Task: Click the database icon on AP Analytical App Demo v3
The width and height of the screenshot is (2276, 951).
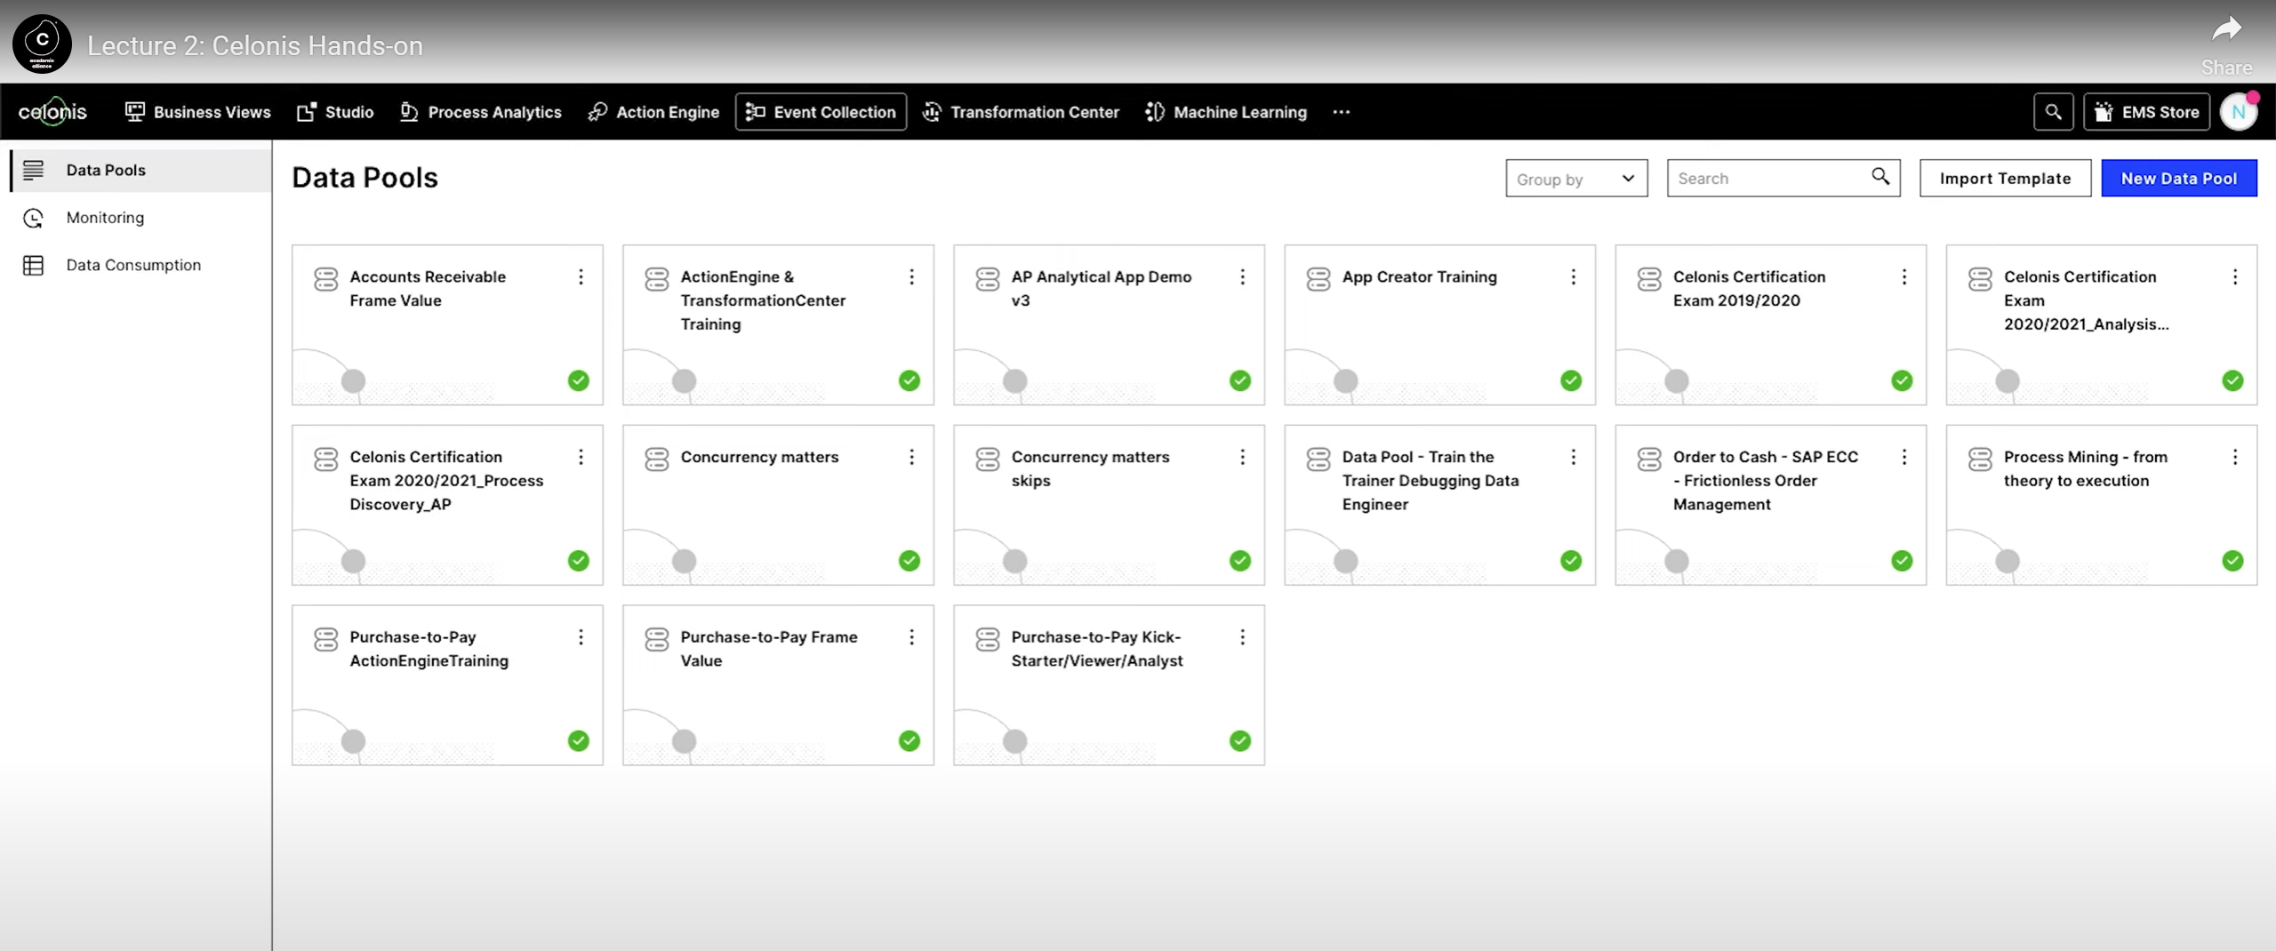Action: tap(988, 279)
